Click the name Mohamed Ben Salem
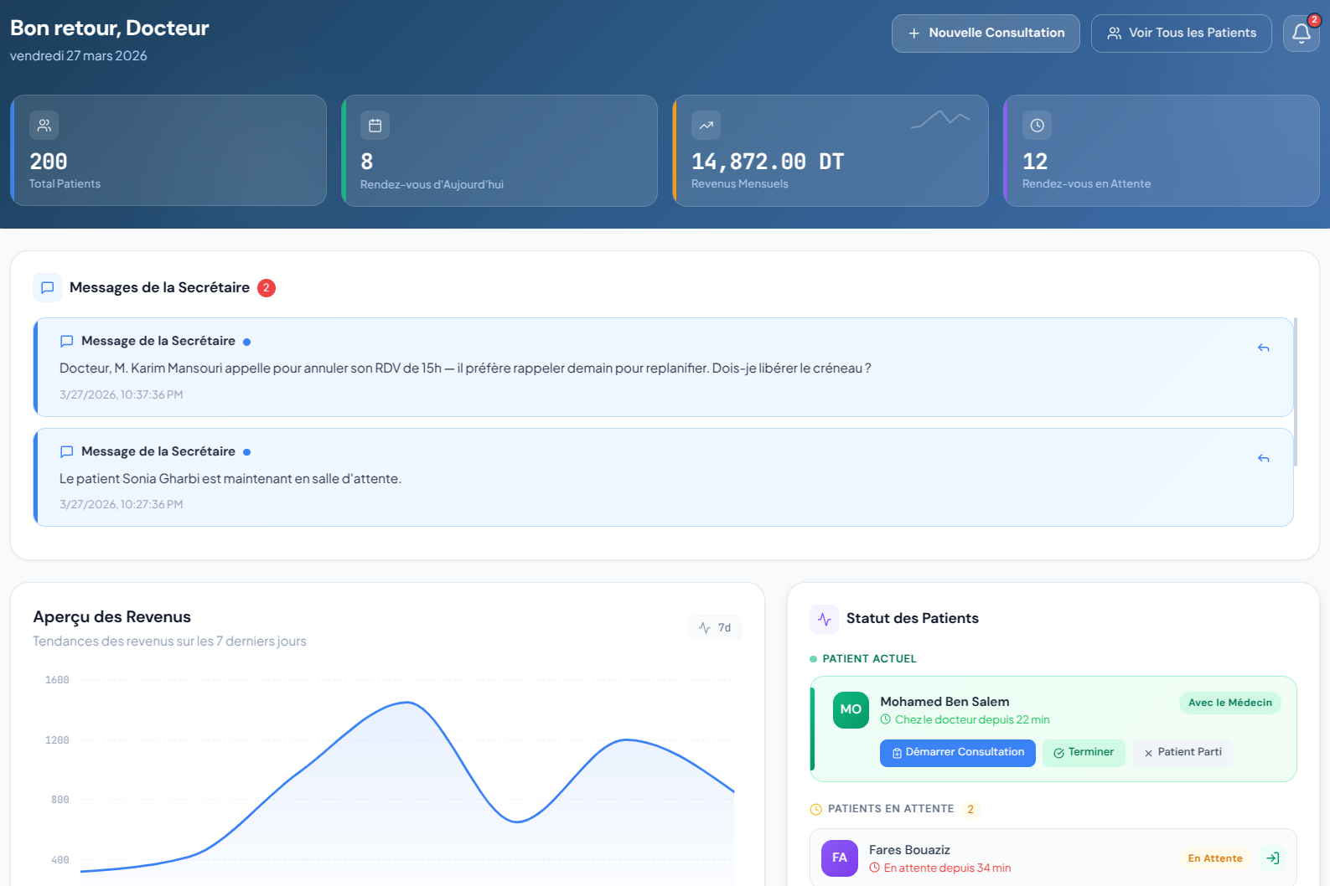Screen dimensions: 1330x886 tap(944, 702)
